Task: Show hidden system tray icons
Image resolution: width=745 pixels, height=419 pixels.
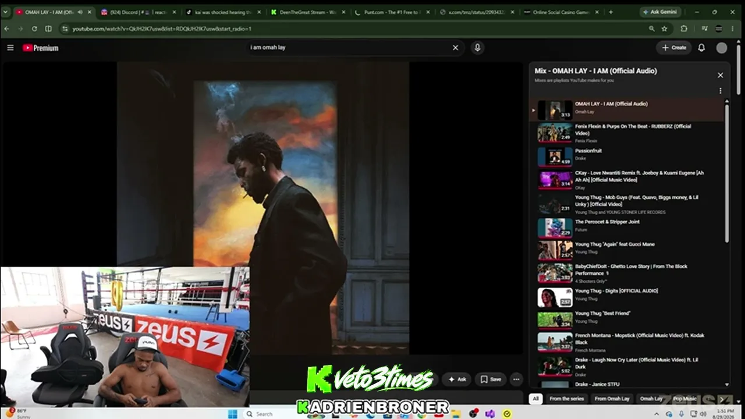Action: tap(657, 414)
